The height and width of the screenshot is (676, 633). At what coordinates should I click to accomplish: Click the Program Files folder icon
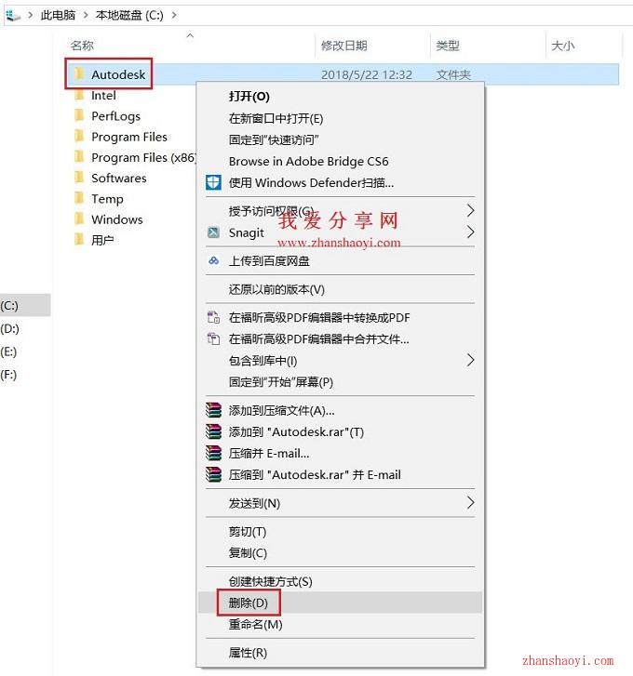coord(79,137)
